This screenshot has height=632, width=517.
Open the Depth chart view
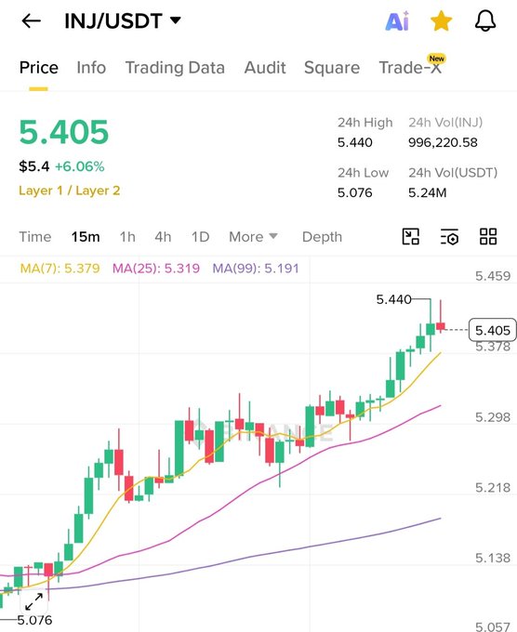click(x=322, y=237)
